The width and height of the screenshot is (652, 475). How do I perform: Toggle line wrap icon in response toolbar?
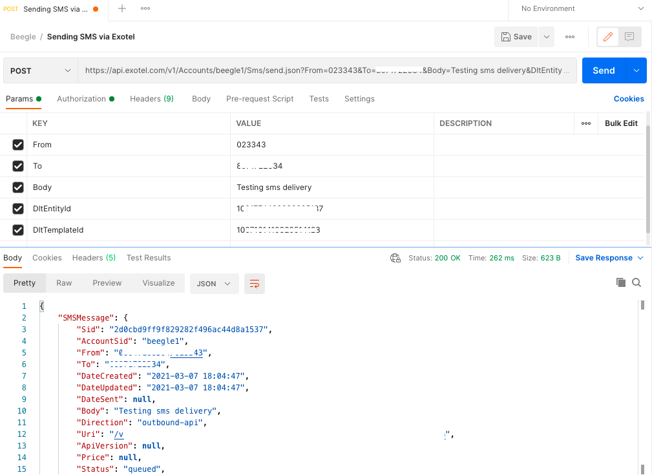255,284
